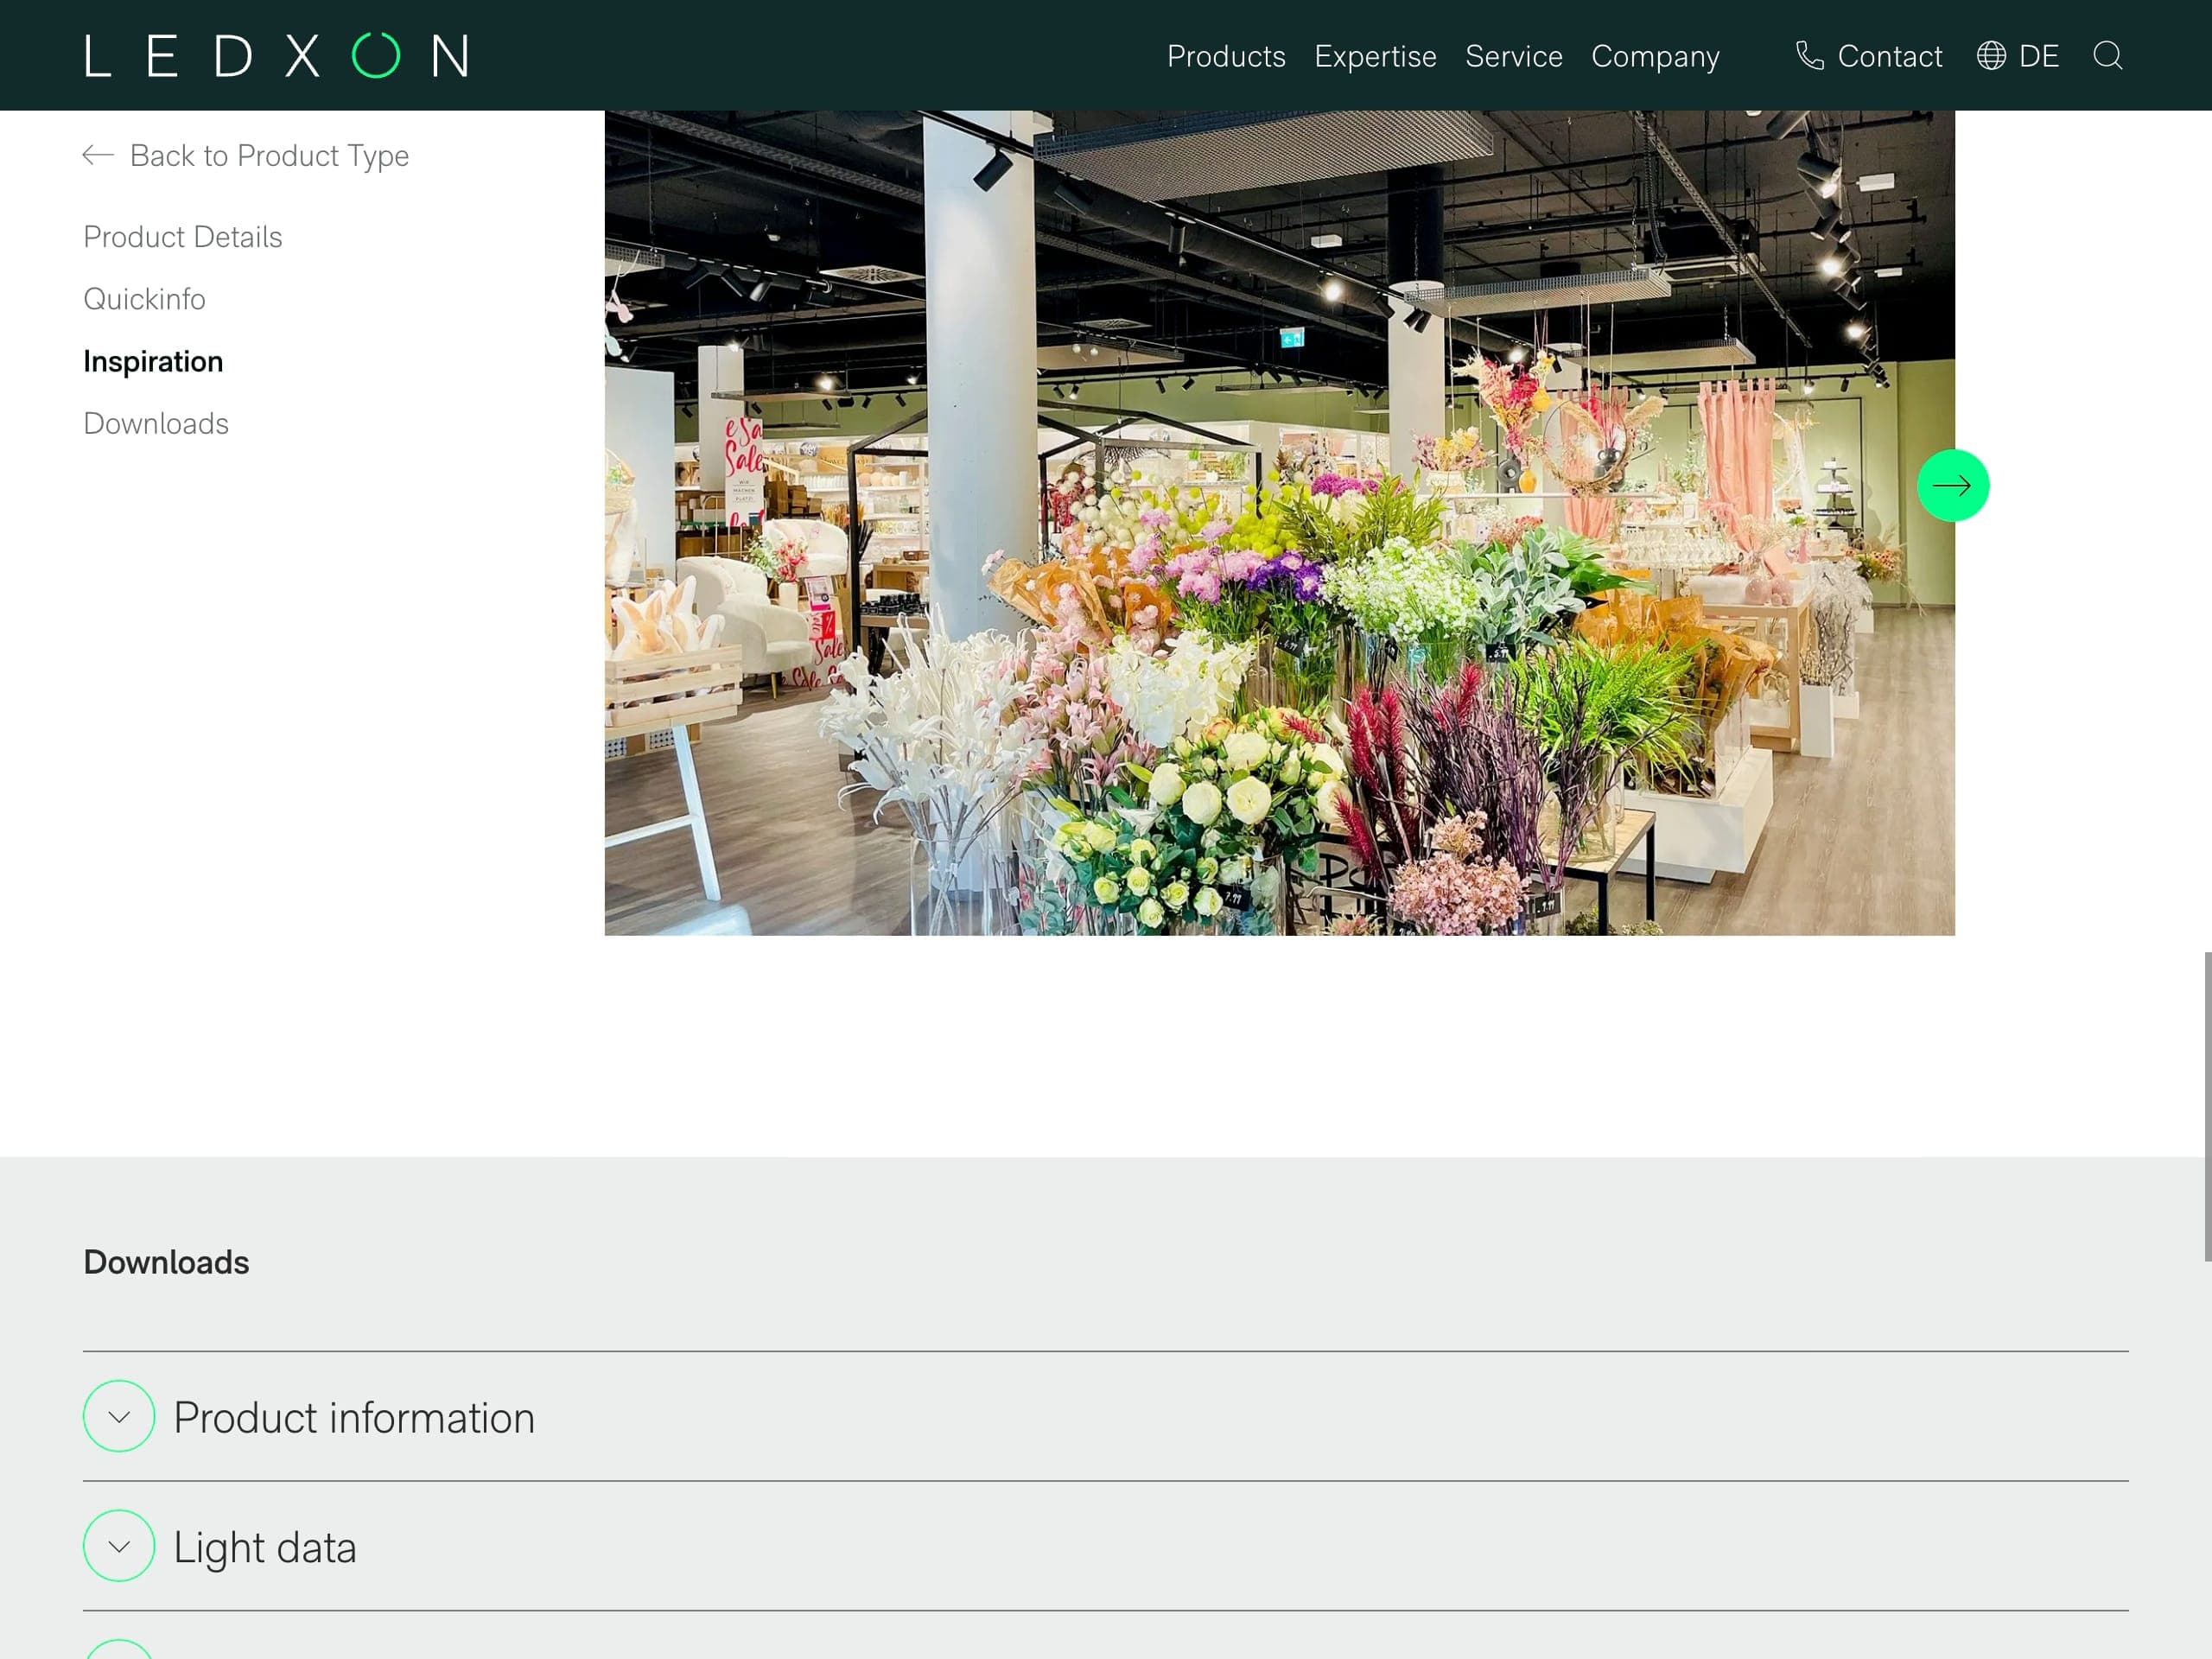Open the Products menu
This screenshot has width=2212, height=1659.
point(1226,56)
